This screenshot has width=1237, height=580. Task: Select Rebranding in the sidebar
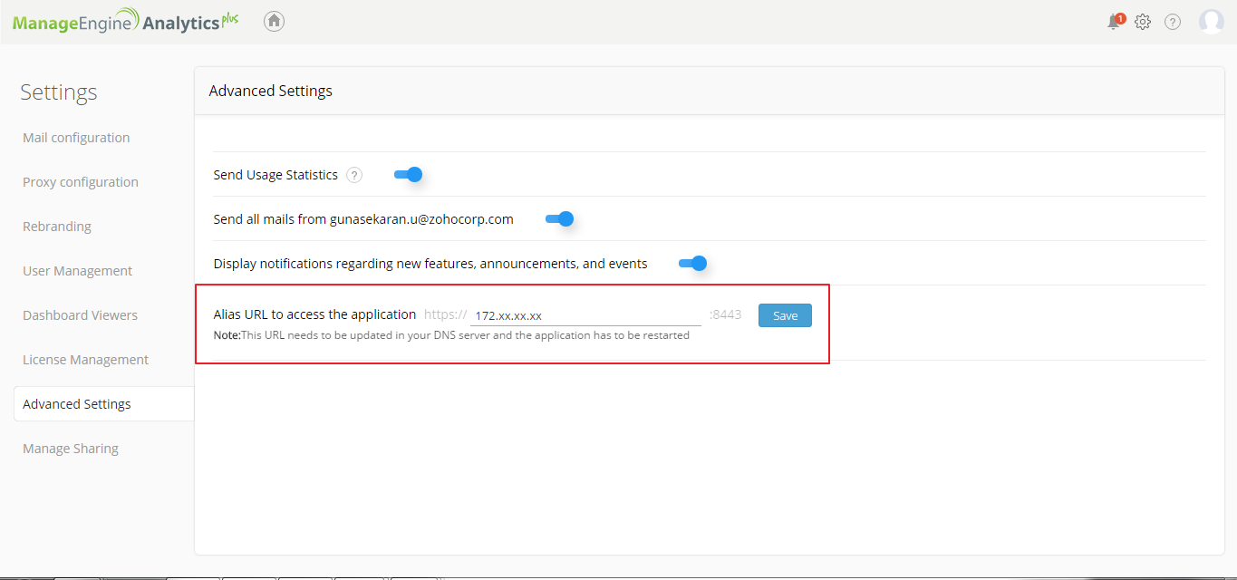57,227
